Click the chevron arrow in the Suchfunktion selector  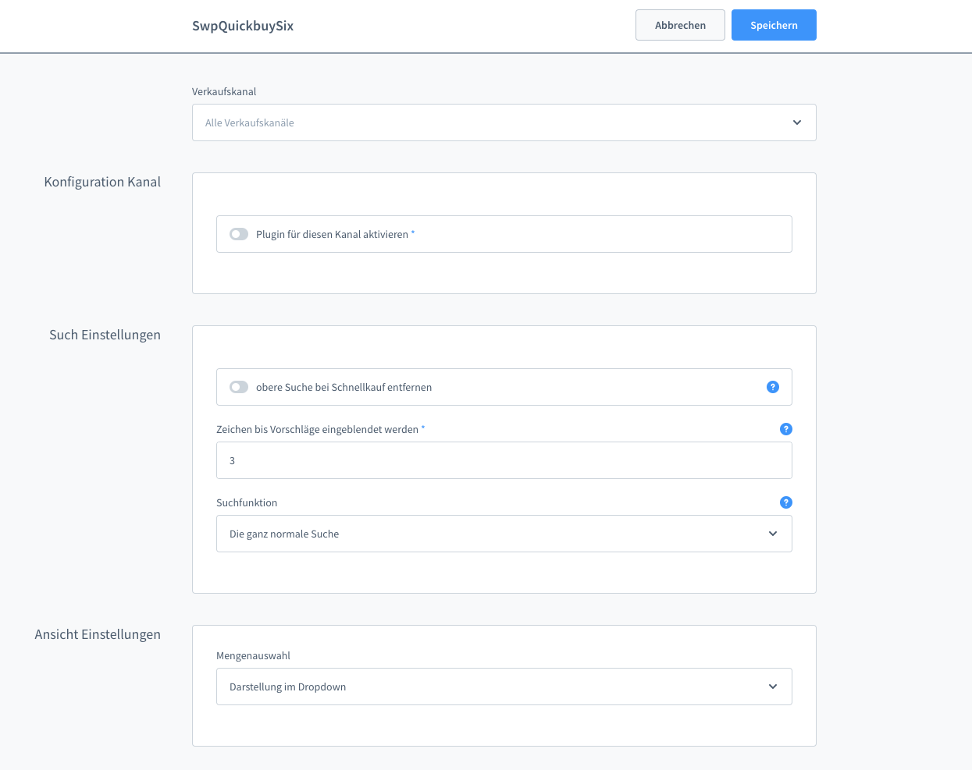(772, 534)
